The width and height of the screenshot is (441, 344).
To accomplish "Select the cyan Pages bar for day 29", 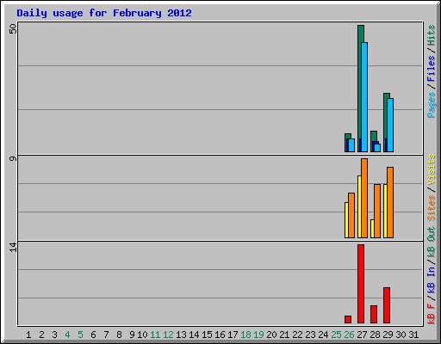I will click(390, 125).
